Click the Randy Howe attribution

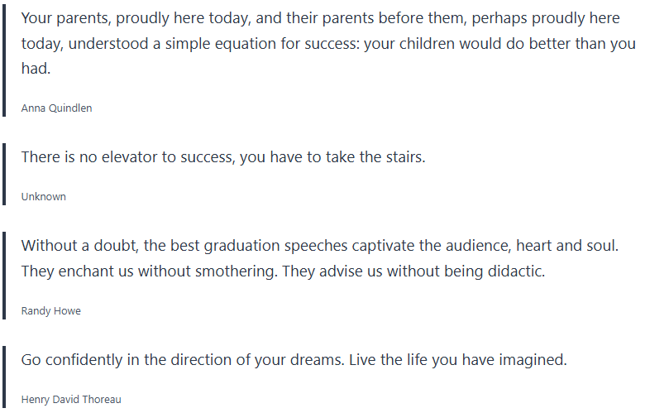click(50, 311)
